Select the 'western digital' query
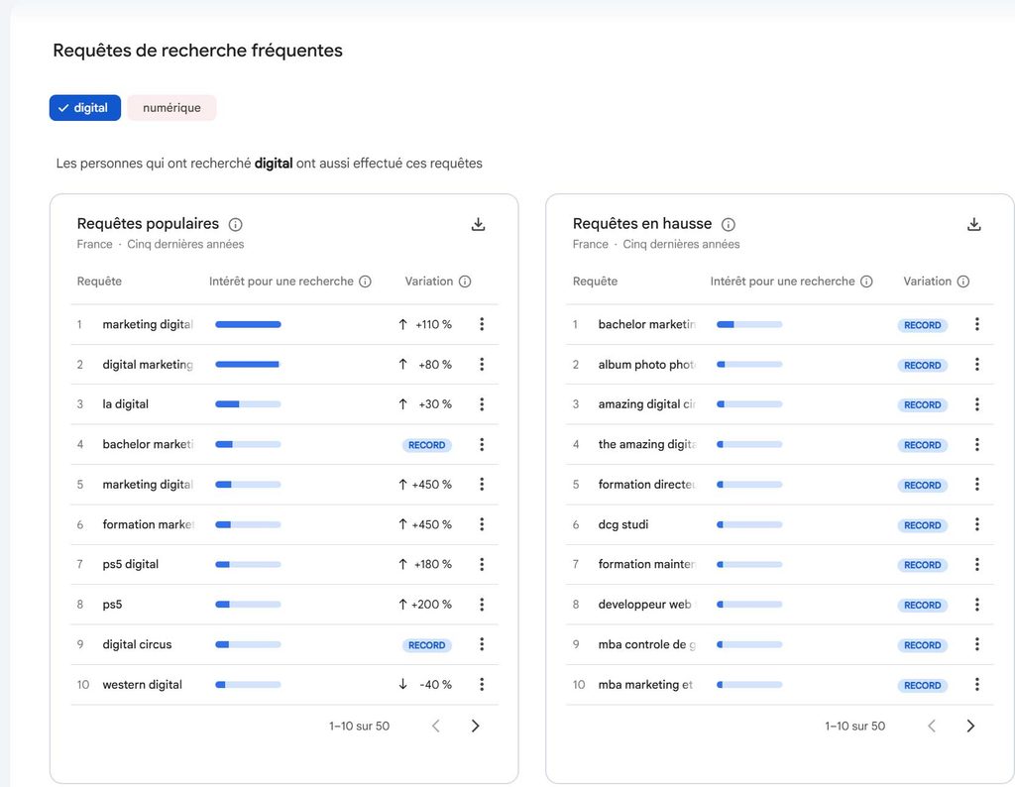The height and width of the screenshot is (787, 1015). 143,685
